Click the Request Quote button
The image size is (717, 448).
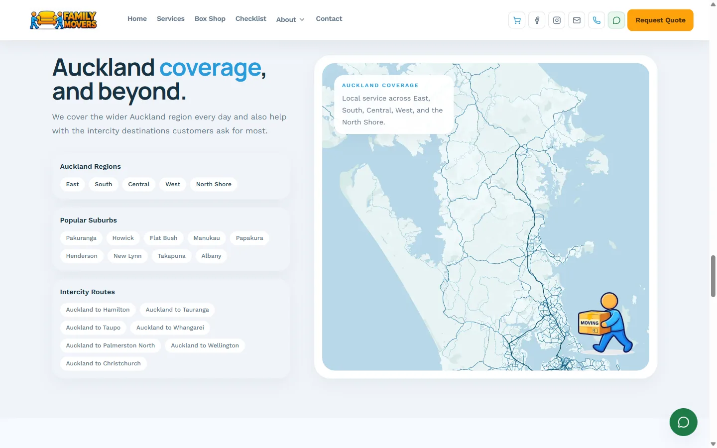[x=660, y=20]
